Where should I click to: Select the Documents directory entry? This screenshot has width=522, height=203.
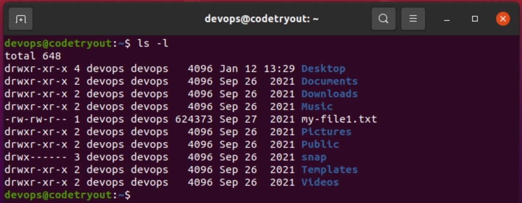(330, 81)
